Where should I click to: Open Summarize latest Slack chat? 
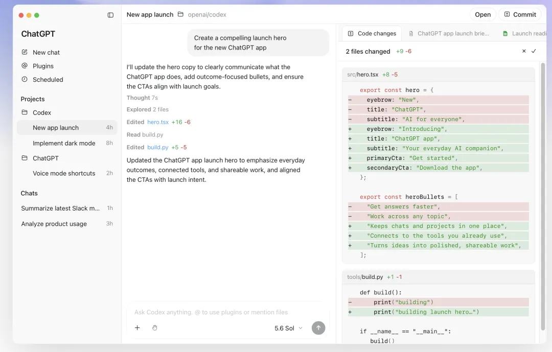[x=67, y=208]
